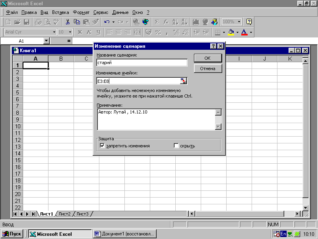
Task: Activate the format painter brush
Action: coord(95,22)
